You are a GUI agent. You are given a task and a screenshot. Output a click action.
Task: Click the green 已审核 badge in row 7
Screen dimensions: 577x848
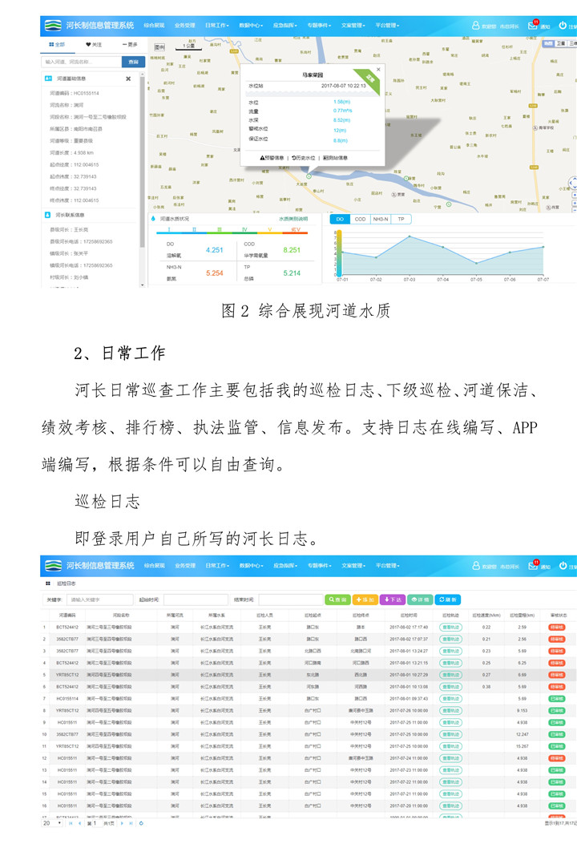click(x=557, y=699)
